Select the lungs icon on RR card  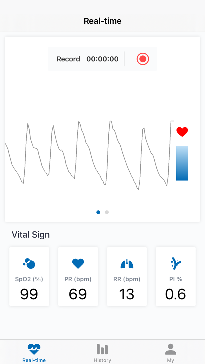(127, 263)
